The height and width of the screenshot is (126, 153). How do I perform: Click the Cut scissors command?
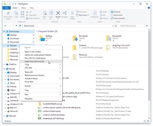[x=29, y=12]
